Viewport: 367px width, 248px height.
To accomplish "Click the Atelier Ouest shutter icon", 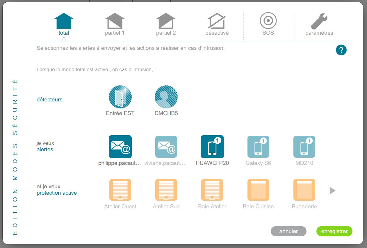I will [x=120, y=190].
